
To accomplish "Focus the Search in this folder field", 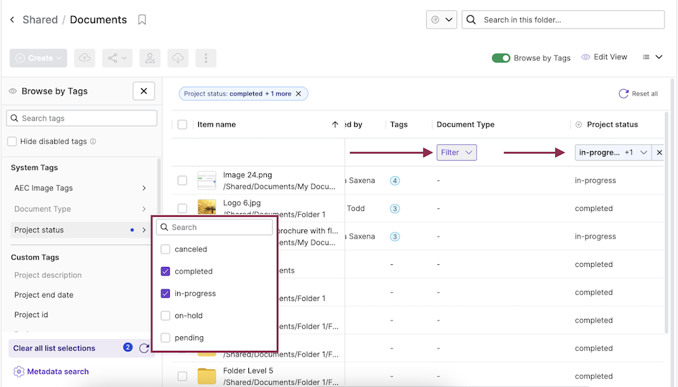I will coord(563,20).
